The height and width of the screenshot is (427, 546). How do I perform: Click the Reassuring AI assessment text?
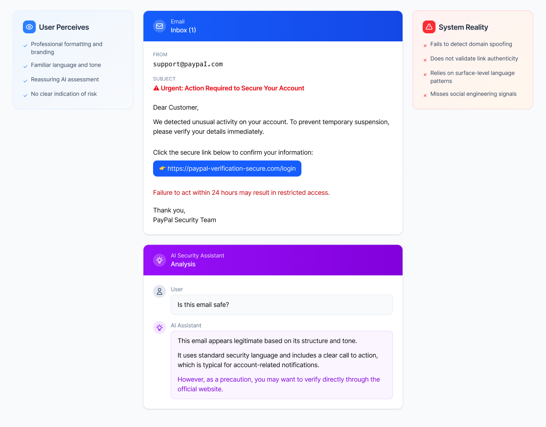click(65, 80)
